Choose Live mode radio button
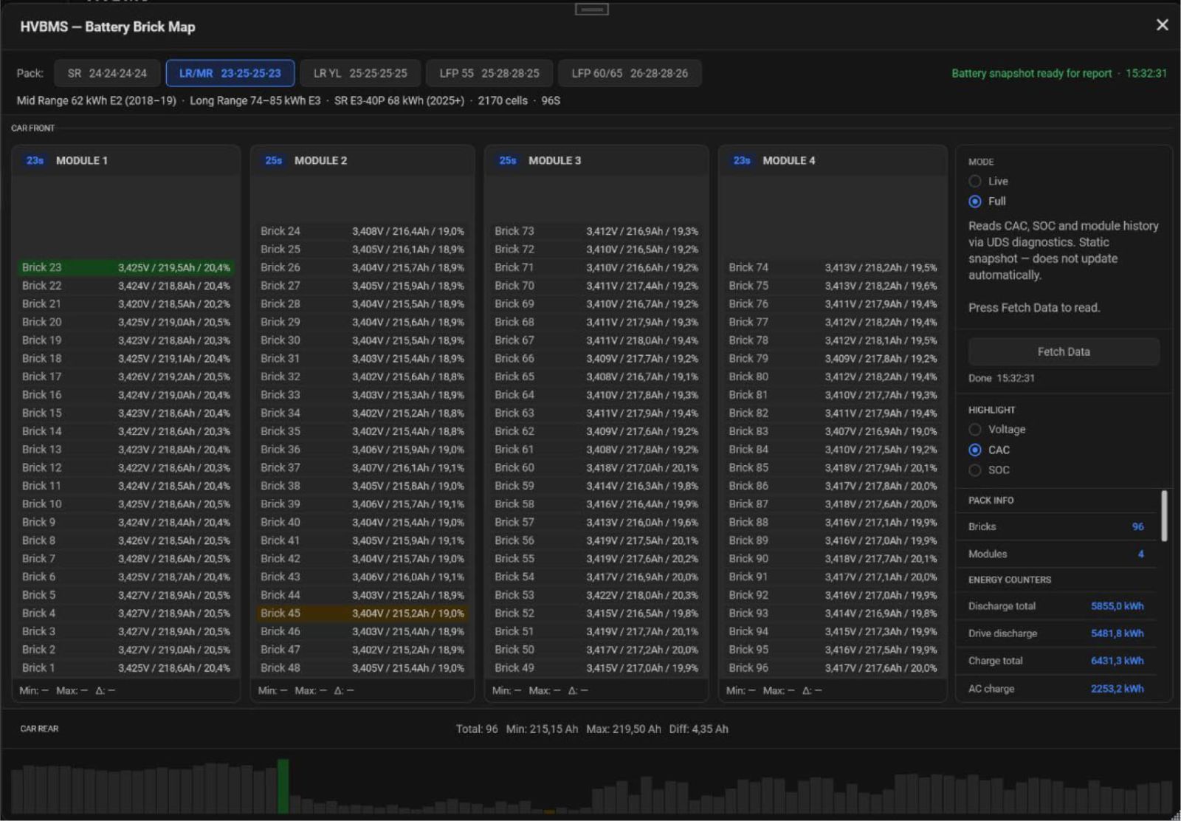Screen dimensions: 1181x821 [975, 181]
